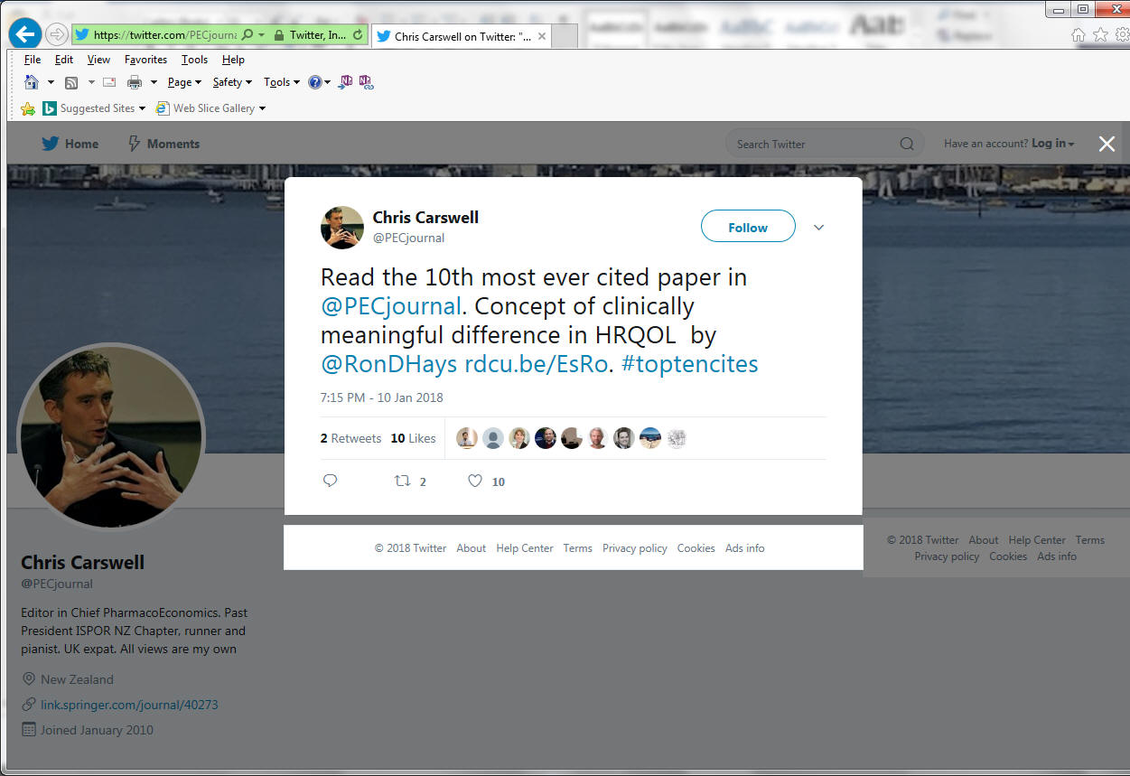Image resolution: width=1130 pixels, height=776 pixels.
Task: Refresh the page using the reload icon
Action: point(358,35)
